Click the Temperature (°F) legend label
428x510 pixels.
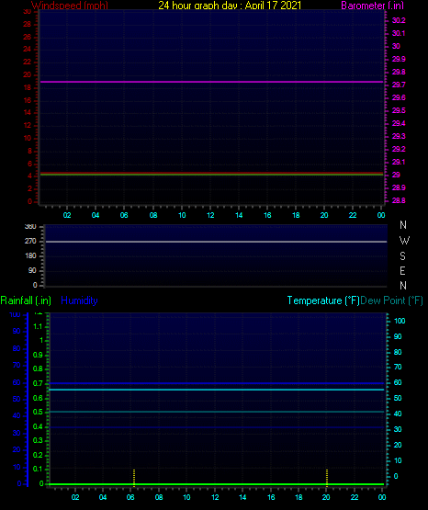click(323, 300)
